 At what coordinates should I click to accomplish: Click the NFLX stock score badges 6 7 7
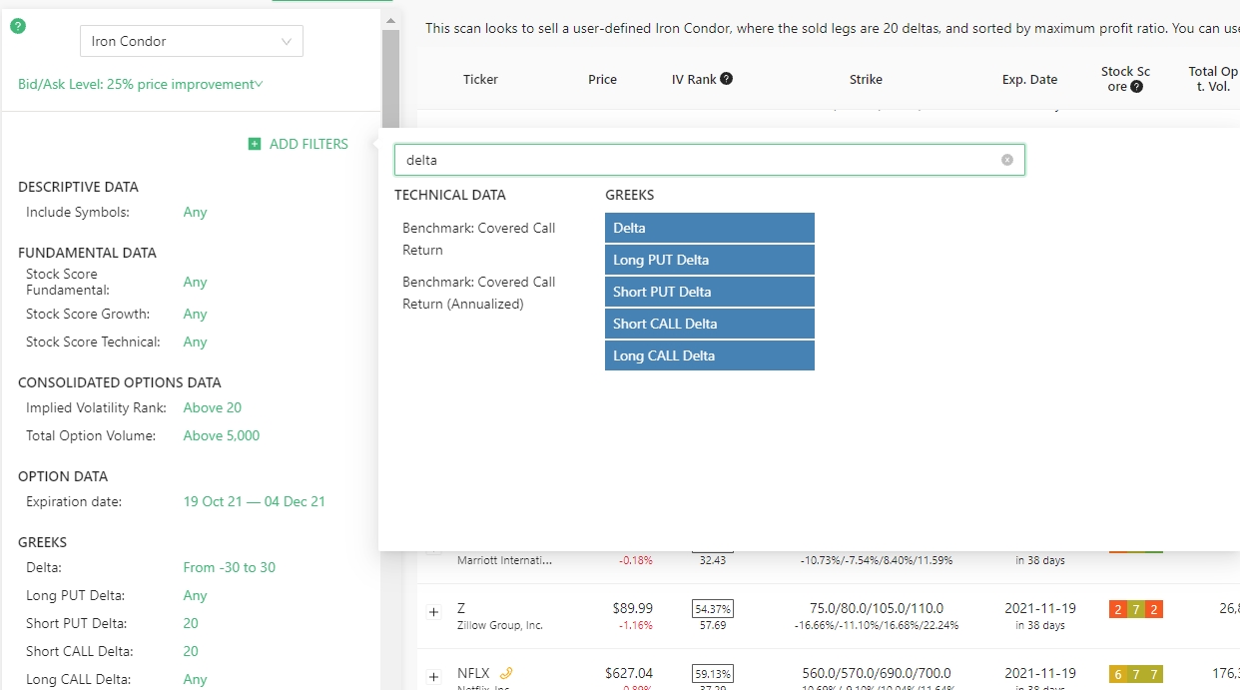pos(1135,674)
